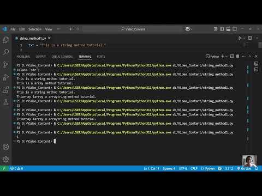Switch to the PROBLEMS tab
This screenshot has width=262, height=196.
(x=23, y=57)
